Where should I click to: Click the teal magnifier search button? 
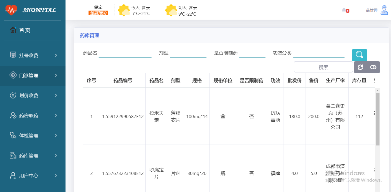point(359,55)
